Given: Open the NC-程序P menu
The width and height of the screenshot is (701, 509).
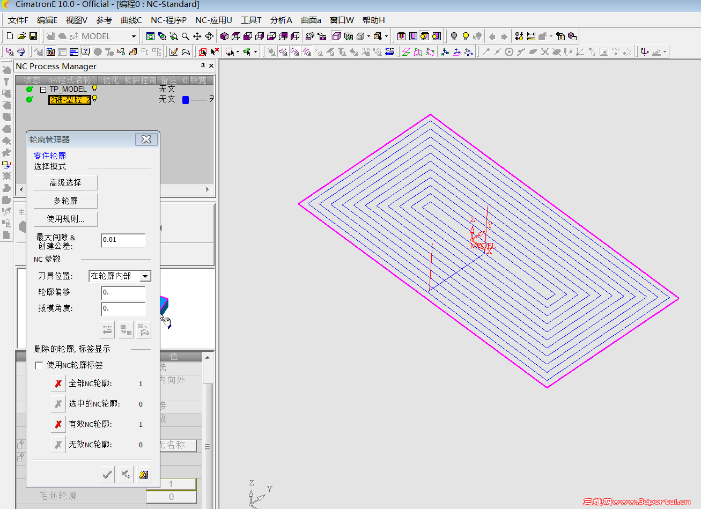Looking at the screenshot, I should [168, 20].
